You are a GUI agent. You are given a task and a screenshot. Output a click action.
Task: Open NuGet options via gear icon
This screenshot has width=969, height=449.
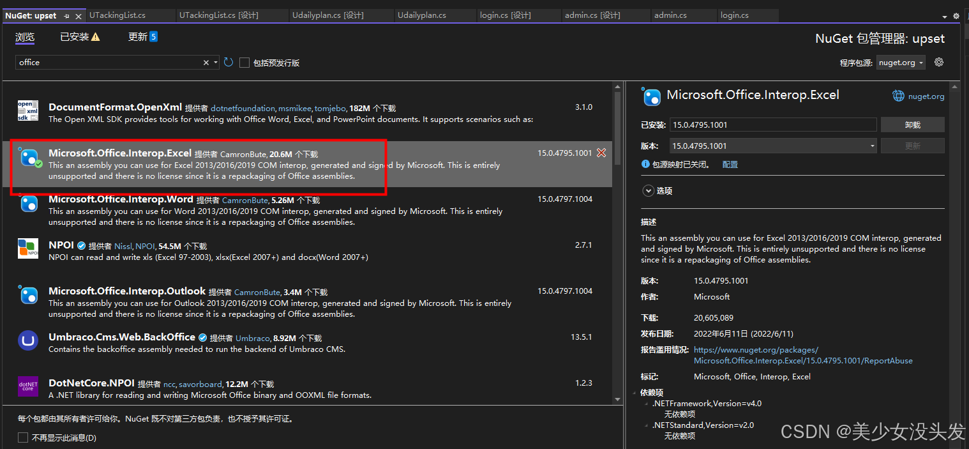938,62
